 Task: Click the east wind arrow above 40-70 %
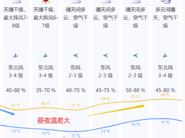click(76, 55)
